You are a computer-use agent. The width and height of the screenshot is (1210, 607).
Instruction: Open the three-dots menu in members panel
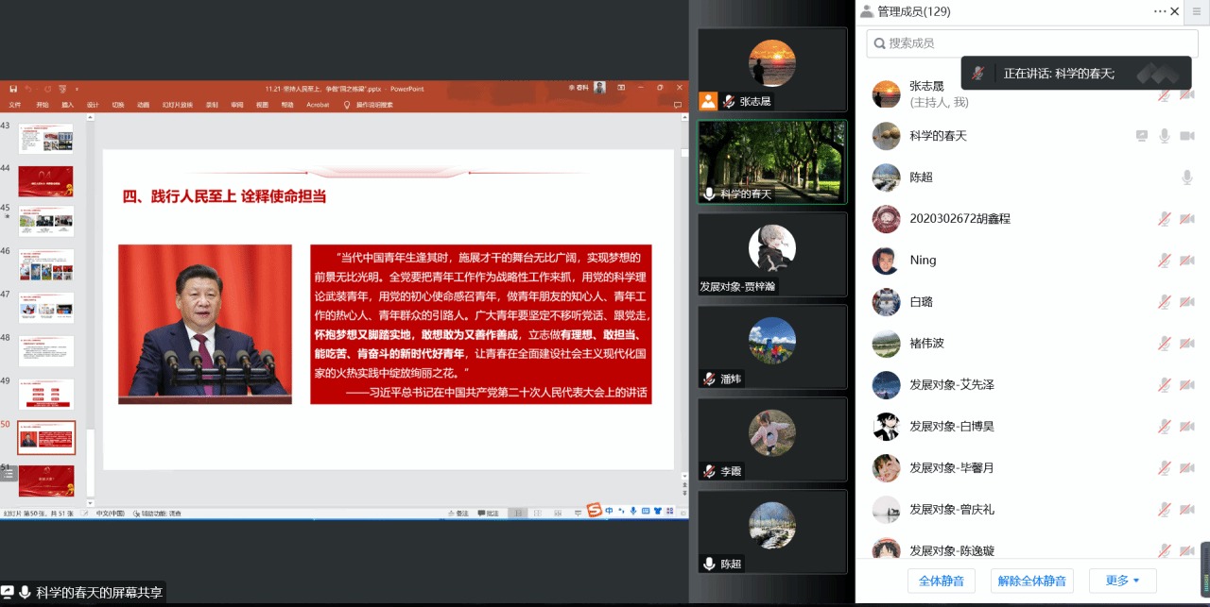pos(1159,11)
